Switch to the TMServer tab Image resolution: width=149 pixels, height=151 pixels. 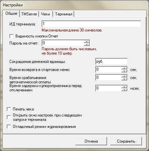pos(29,14)
